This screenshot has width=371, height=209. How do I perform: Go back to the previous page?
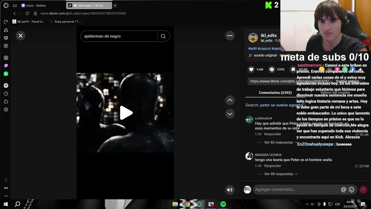click(14, 13)
